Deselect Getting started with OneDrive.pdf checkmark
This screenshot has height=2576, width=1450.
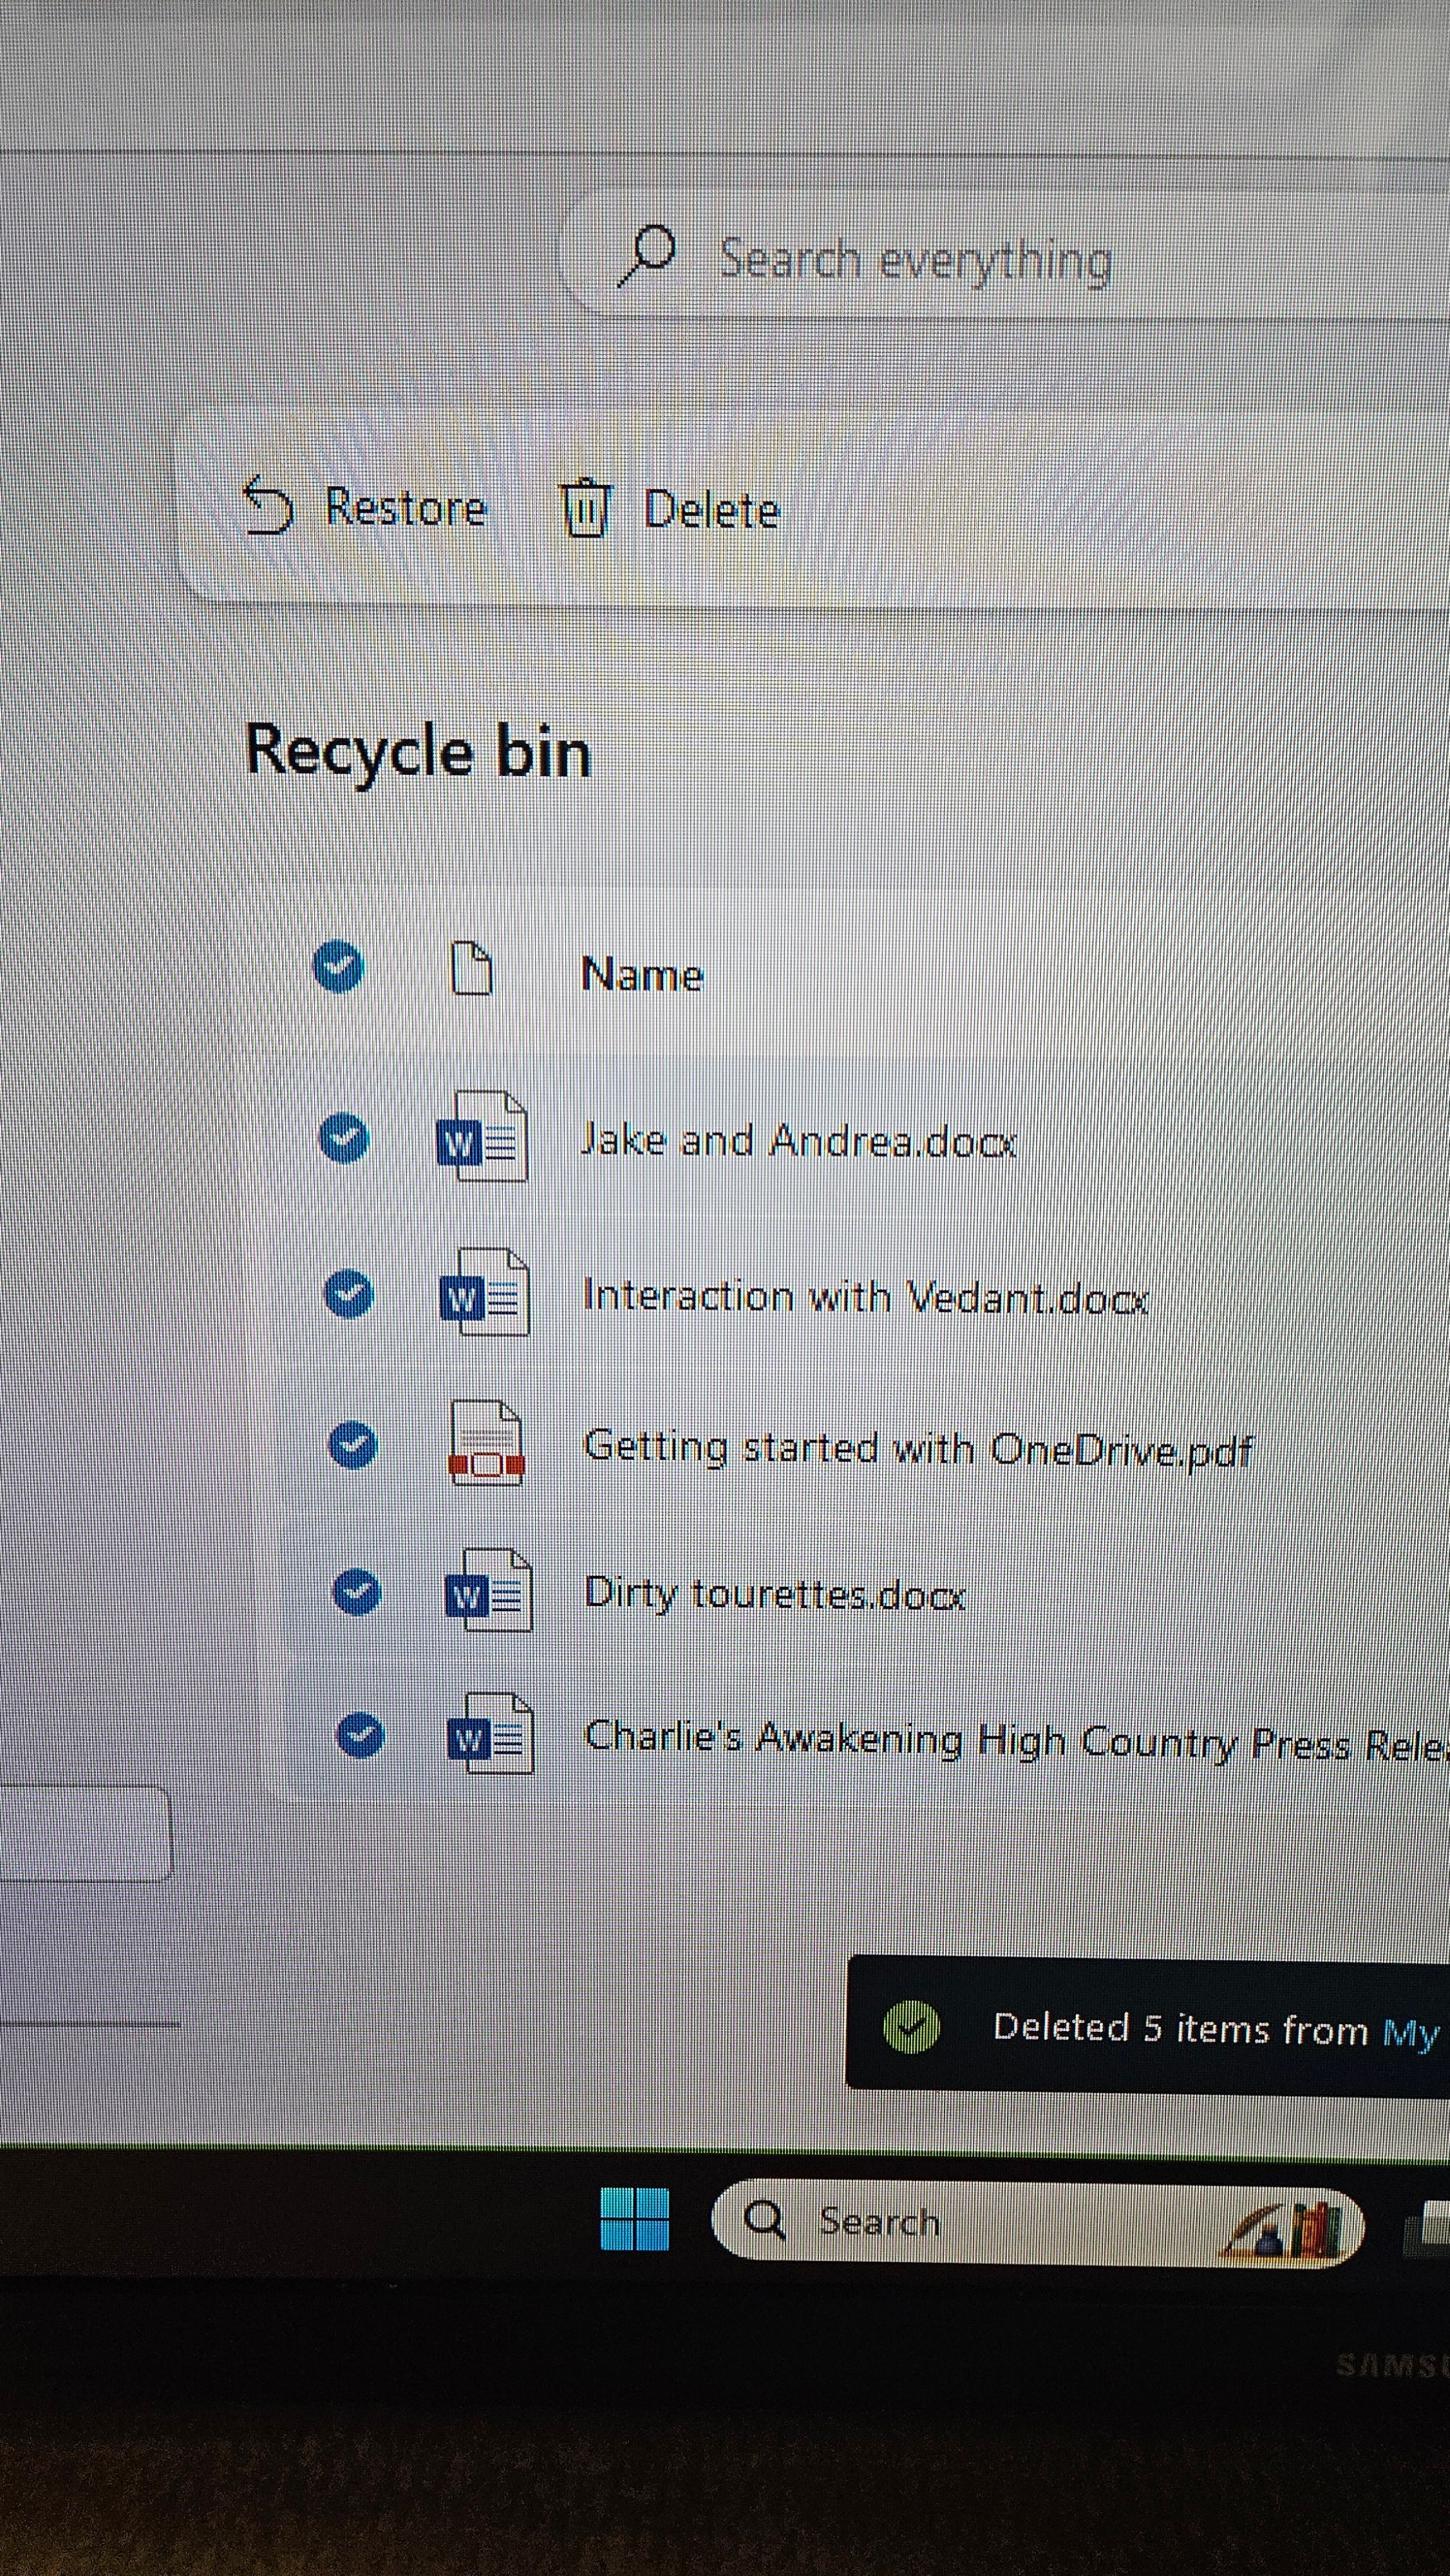353,1445
